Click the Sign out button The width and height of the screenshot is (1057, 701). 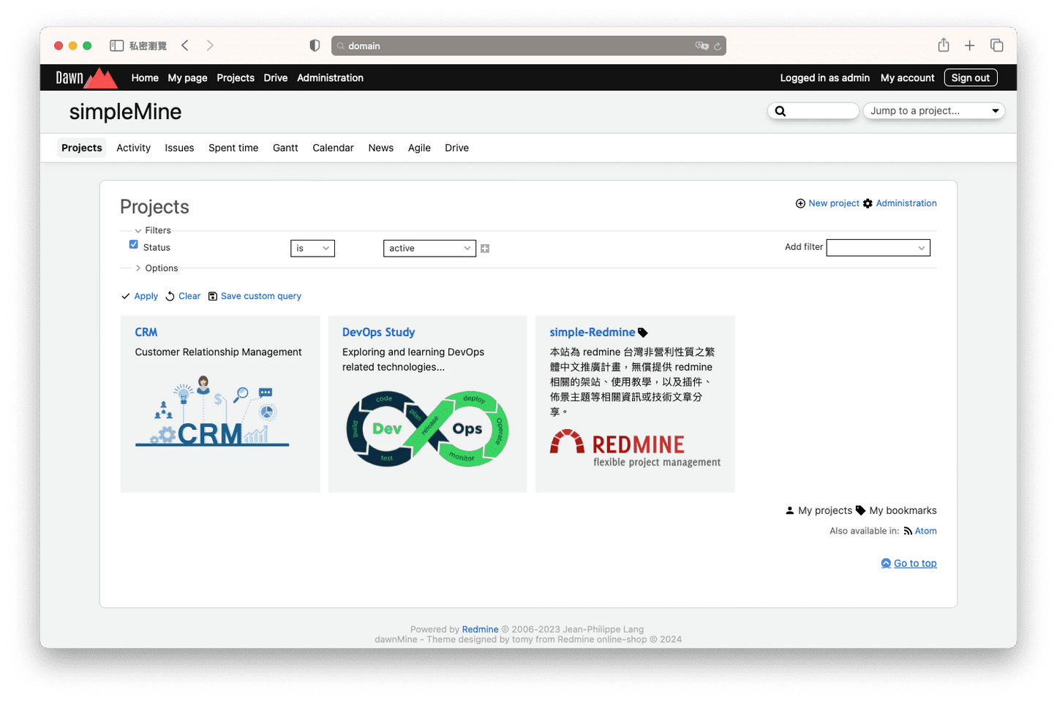970,77
